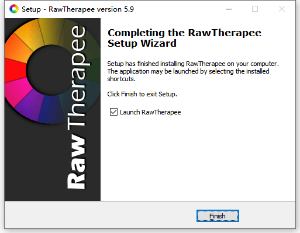Click the 'Completing the RawTherapee Setup Wizard' heading
The width and height of the screenshot is (300, 233).
tap(184, 38)
